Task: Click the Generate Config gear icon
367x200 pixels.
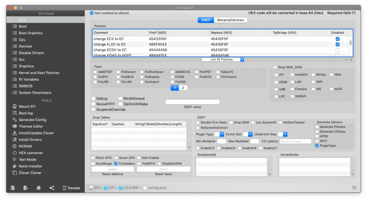Action: point(15,120)
